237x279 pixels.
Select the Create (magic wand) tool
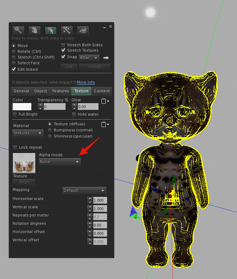67,30
